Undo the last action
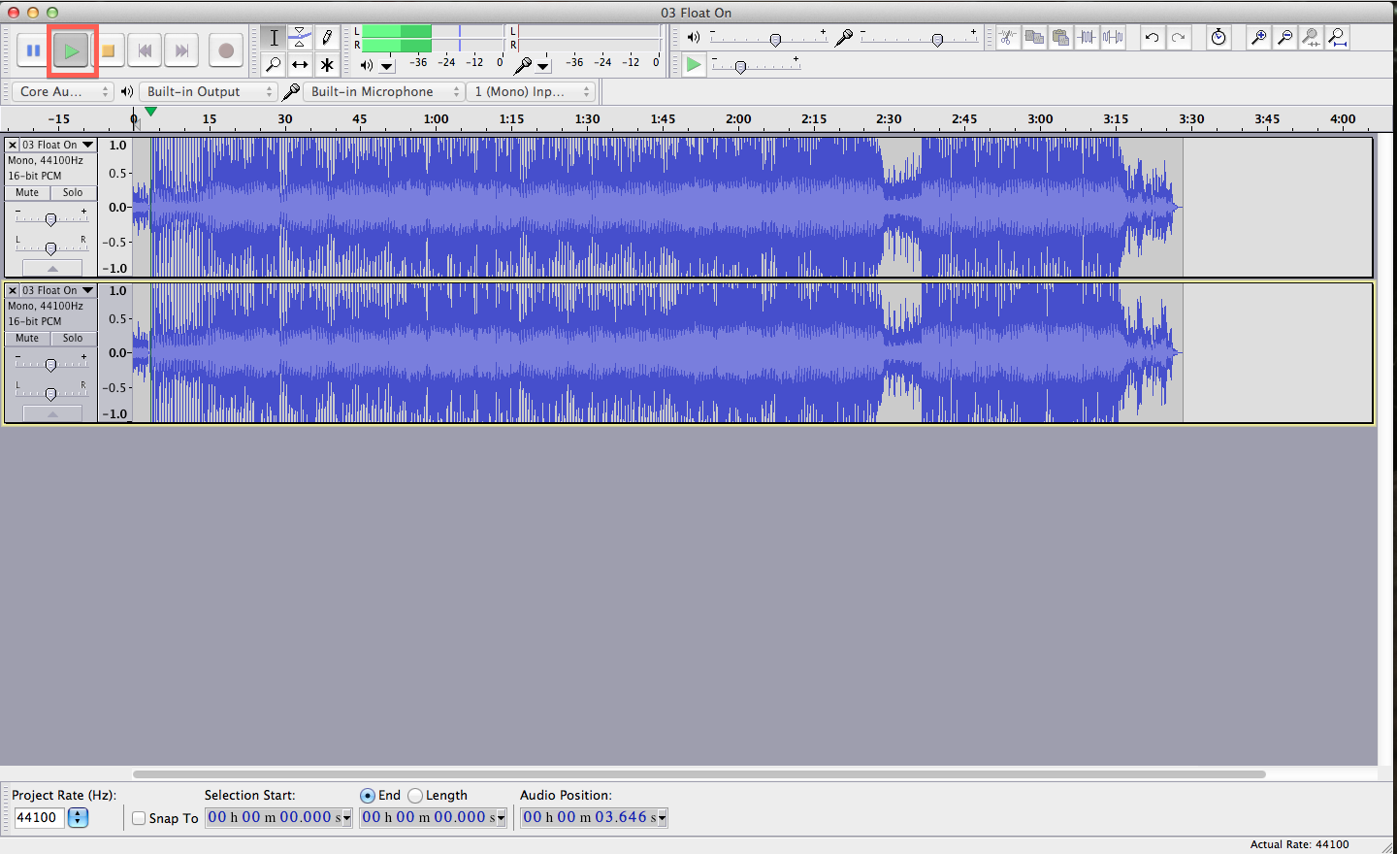 (x=1152, y=38)
